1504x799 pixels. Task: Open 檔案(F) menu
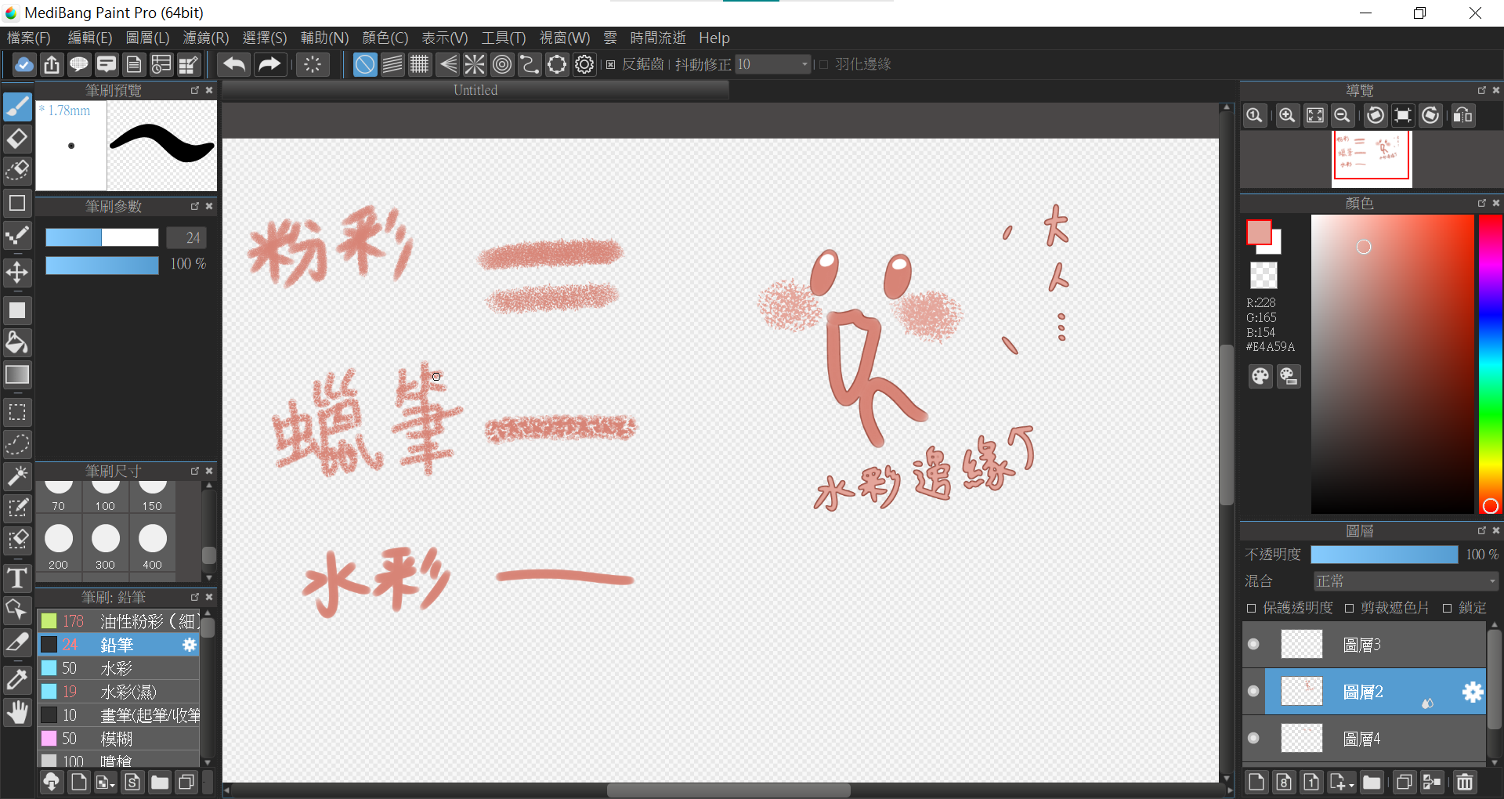pos(29,38)
